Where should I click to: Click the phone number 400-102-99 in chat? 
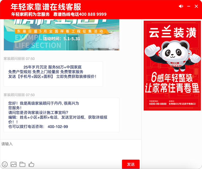point(58,127)
